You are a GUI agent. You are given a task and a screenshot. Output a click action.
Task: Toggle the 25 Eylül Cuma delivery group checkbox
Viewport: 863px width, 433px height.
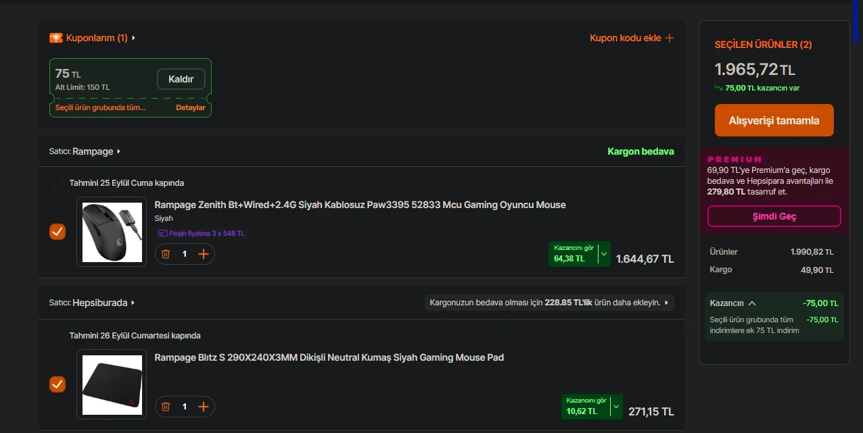(x=57, y=183)
